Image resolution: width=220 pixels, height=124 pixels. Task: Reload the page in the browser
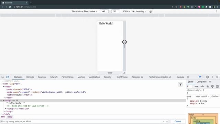[10, 7]
